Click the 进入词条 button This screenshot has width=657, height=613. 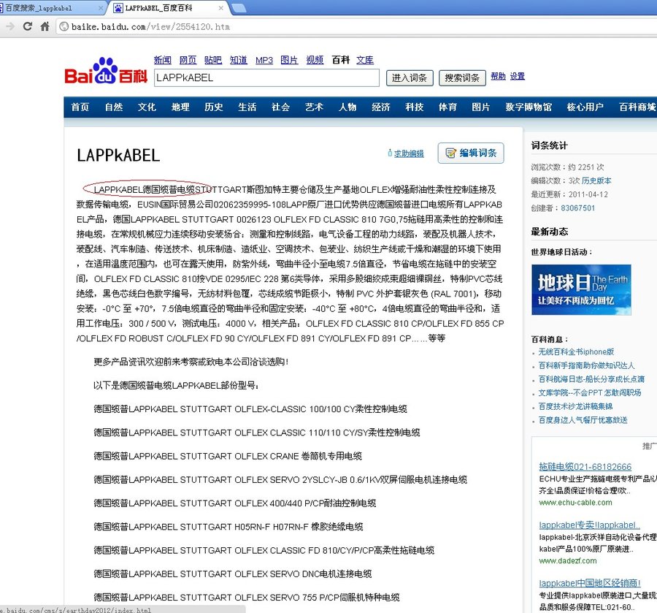point(410,78)
